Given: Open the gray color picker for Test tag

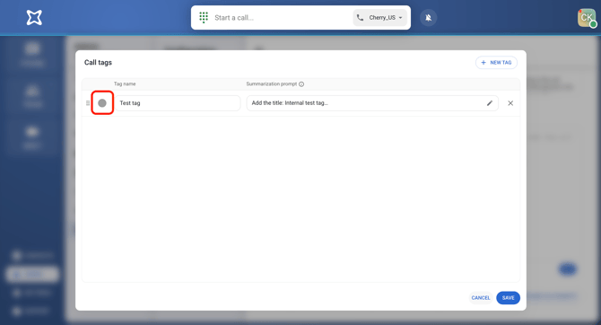Looking at the screenshot, I should [102, 103].
